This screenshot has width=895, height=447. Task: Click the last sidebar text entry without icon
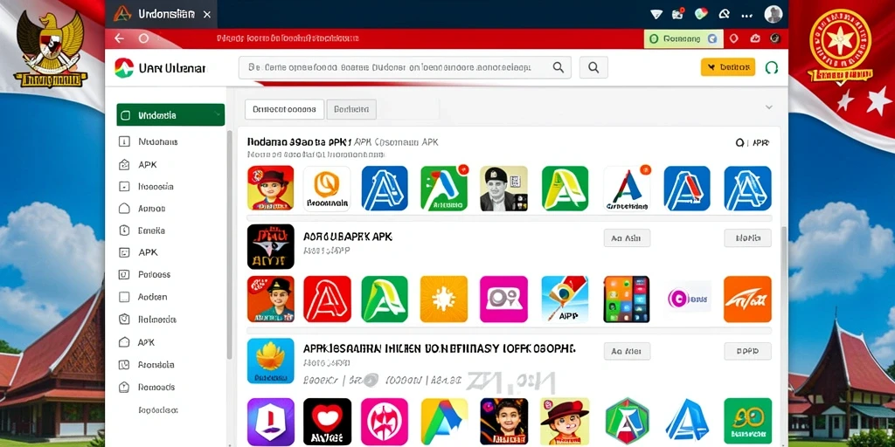[158, 410]
